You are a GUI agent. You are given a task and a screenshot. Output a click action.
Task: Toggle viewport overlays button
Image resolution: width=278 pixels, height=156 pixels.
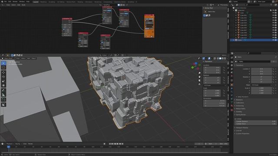pyautogui.click(x=209, y=58)
